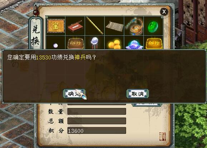The height and width of the screenshot is (148, 207).
Task: Choose the silver mirror item
Action: click(x=95, y=43)
